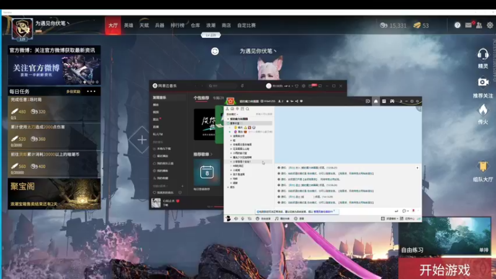
Task: Open YY 自由模式 mode dropdown
Action: tap(232, 114)
